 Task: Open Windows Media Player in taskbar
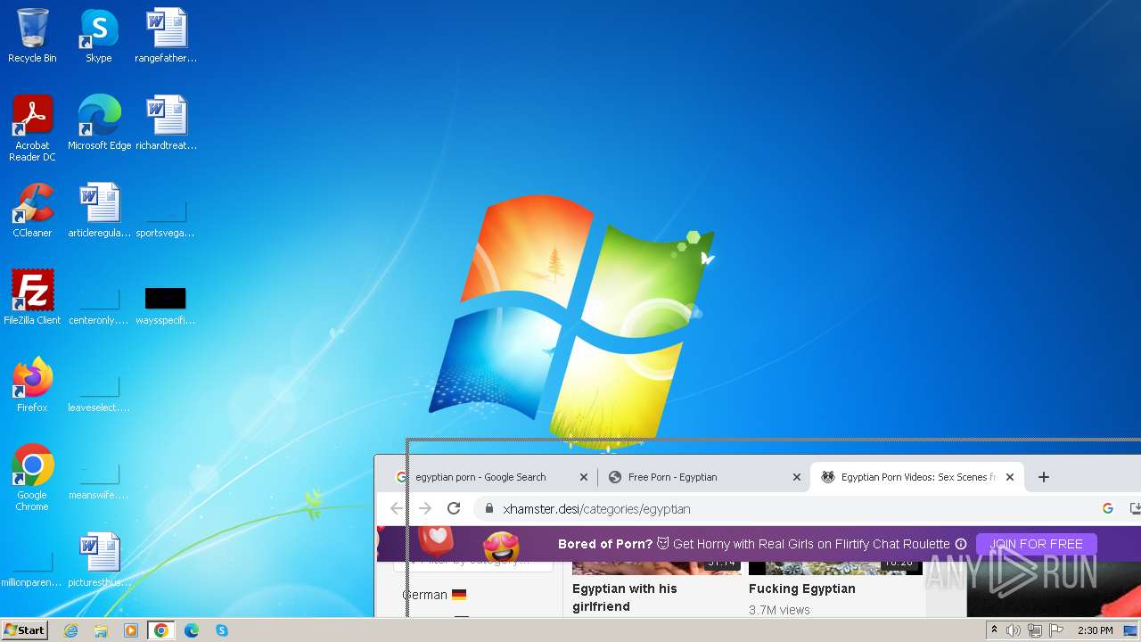(x=131, y=630)
